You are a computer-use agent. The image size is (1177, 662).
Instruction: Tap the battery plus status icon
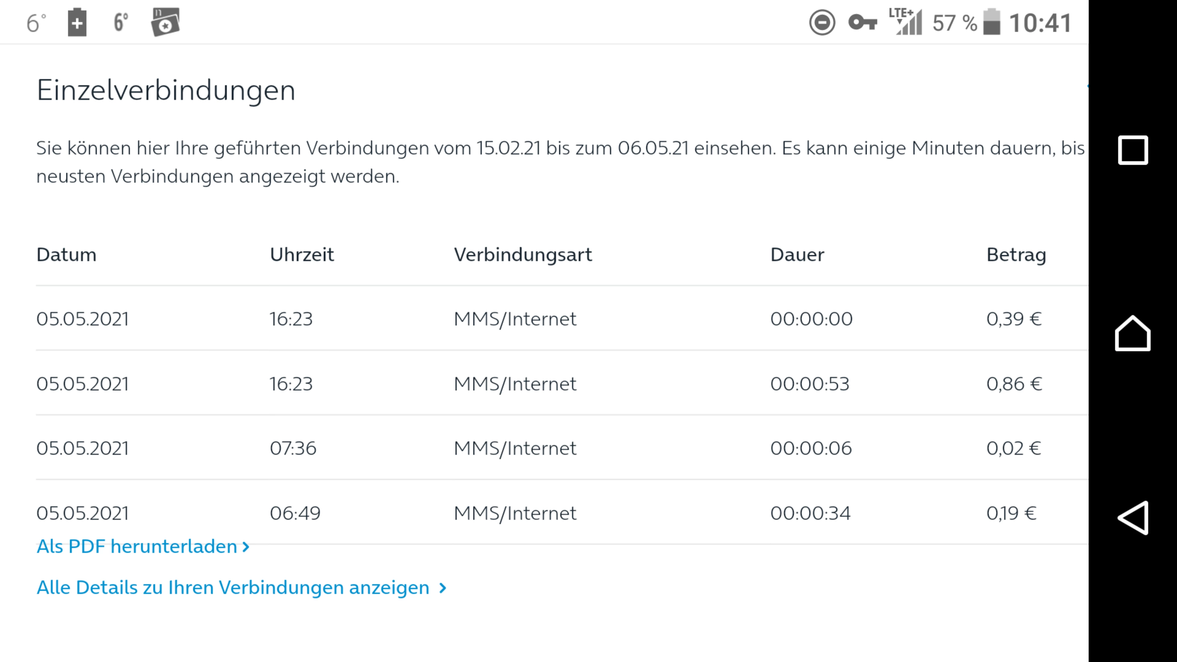77,22
